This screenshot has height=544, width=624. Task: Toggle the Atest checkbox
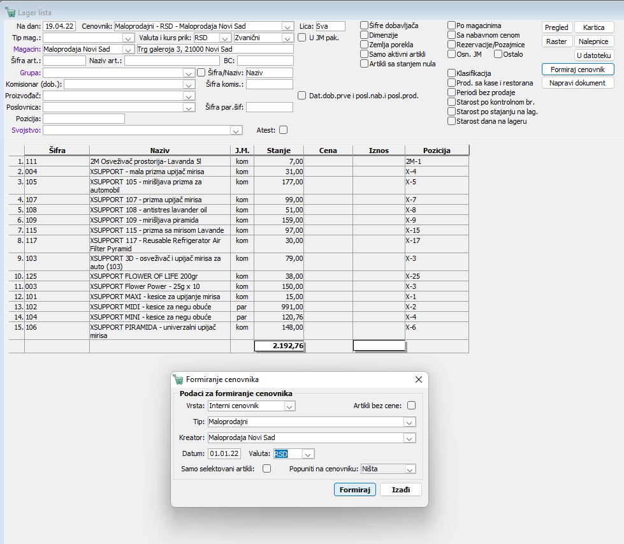click(x=284, y=130)
